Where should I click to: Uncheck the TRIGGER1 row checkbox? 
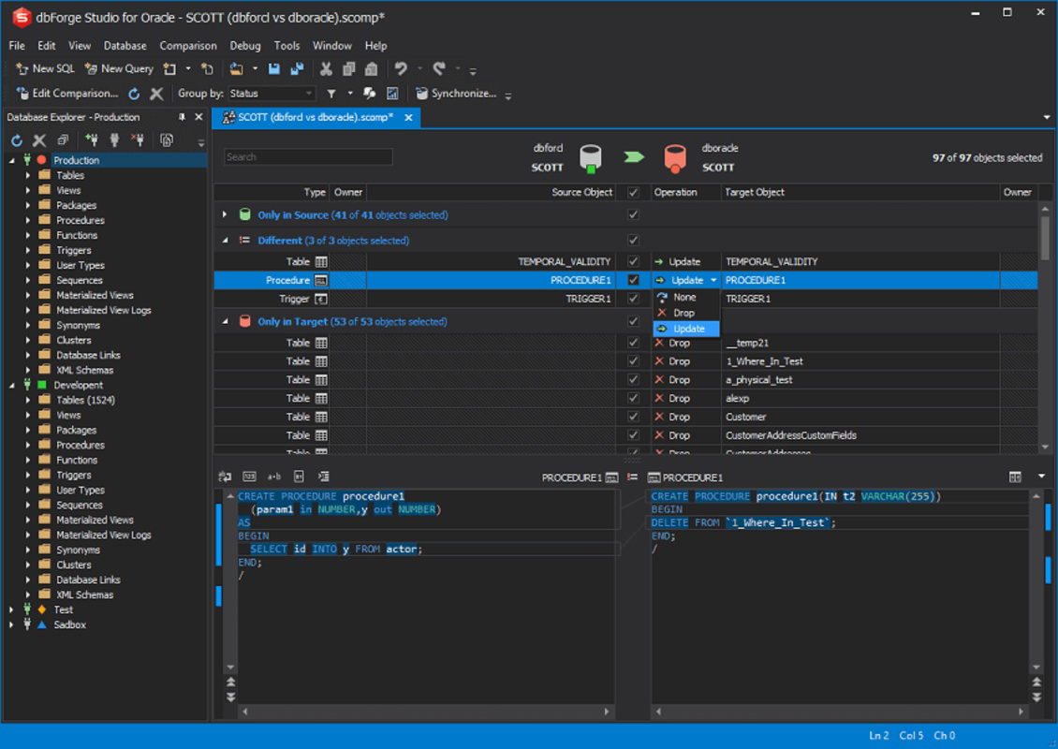pyautogui.click(x=633, y=299)
